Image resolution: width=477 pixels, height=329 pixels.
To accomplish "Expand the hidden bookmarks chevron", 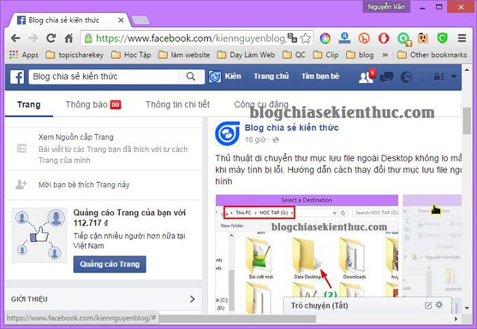I will (385, 55).
